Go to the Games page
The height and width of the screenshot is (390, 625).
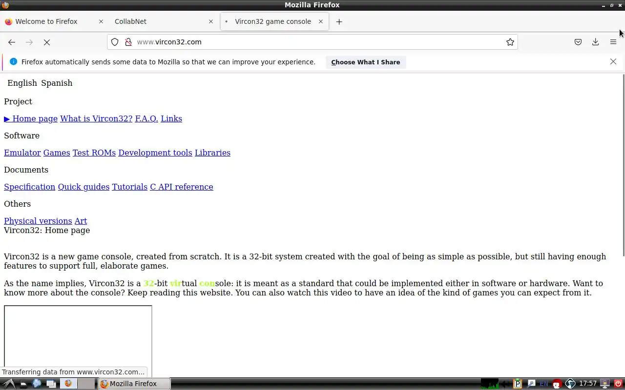click(x=57, y=153)
